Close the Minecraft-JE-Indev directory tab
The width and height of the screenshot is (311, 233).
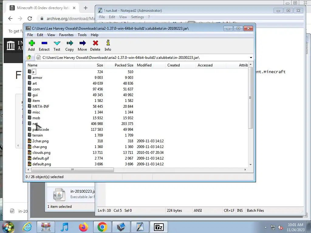tap(74, 8)
